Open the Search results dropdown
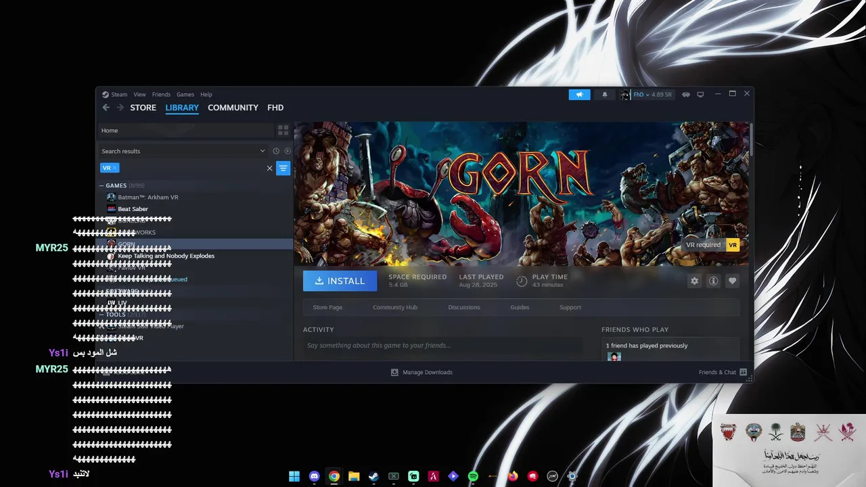Image resolution: width=866 pixels, height=487 pixels. point(263,151)
